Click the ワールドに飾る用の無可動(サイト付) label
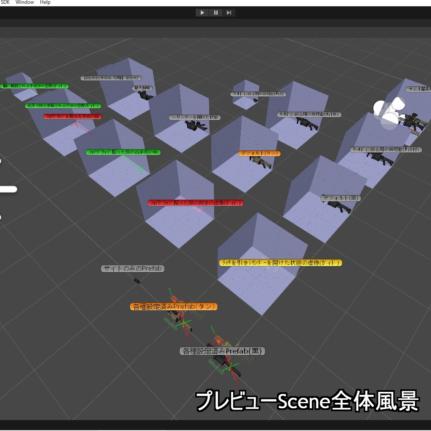 (x=386, y=149)
